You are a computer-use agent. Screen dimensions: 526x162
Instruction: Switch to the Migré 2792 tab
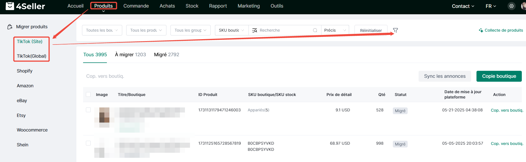tap(167, 55)
